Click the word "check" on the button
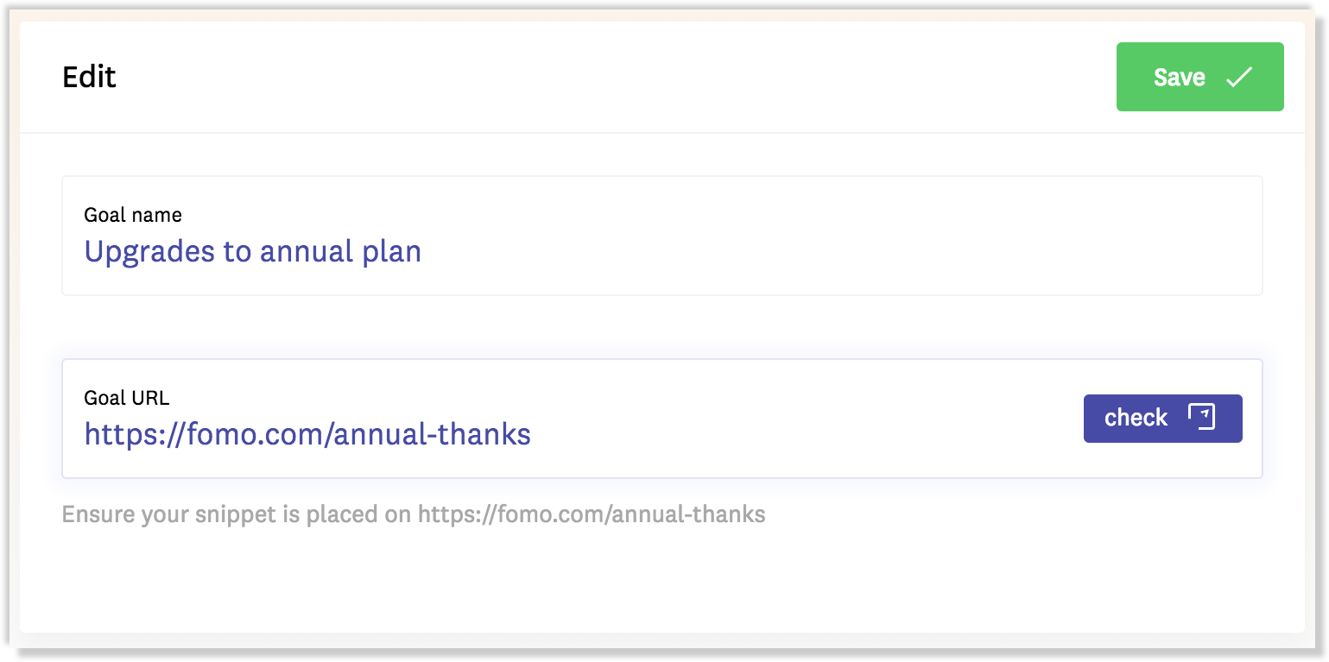1329x662 pixels. (x=1136, y=418)
